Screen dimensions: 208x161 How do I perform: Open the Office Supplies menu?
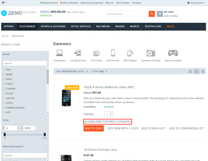(x=81, y=26)
